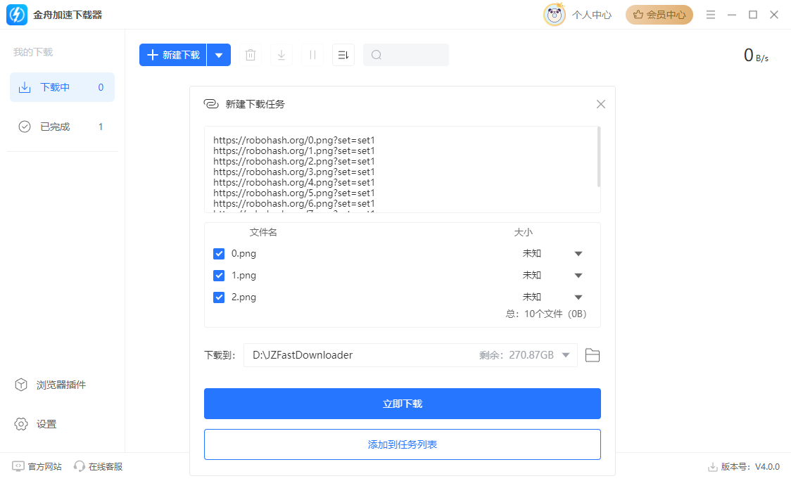Open the size dropdown for 0.png
Viewport: 791px width, 481px height.
click(578, 253)
